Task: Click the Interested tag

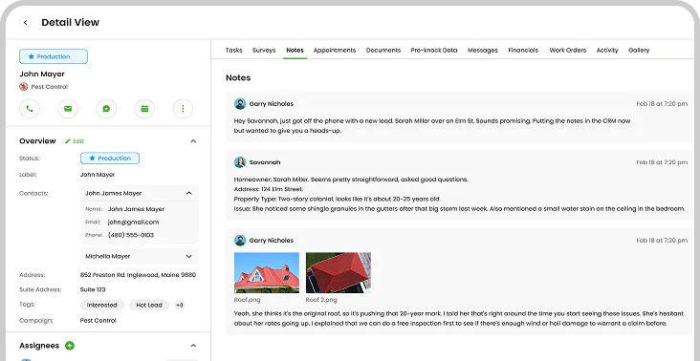Action: tap(101, 306)
